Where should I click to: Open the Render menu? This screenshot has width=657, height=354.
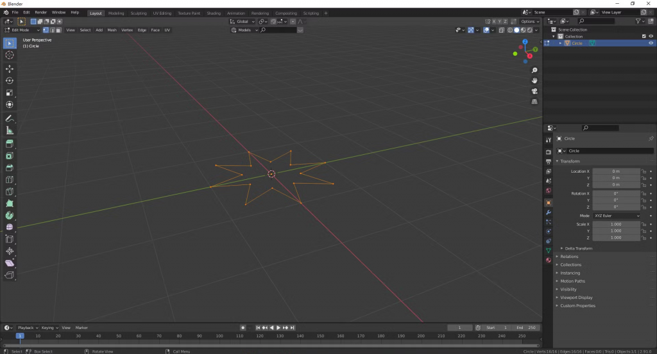pos(40,13)
